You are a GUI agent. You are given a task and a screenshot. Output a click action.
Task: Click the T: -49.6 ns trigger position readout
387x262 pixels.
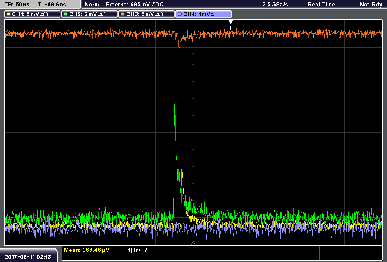(52, 5)
